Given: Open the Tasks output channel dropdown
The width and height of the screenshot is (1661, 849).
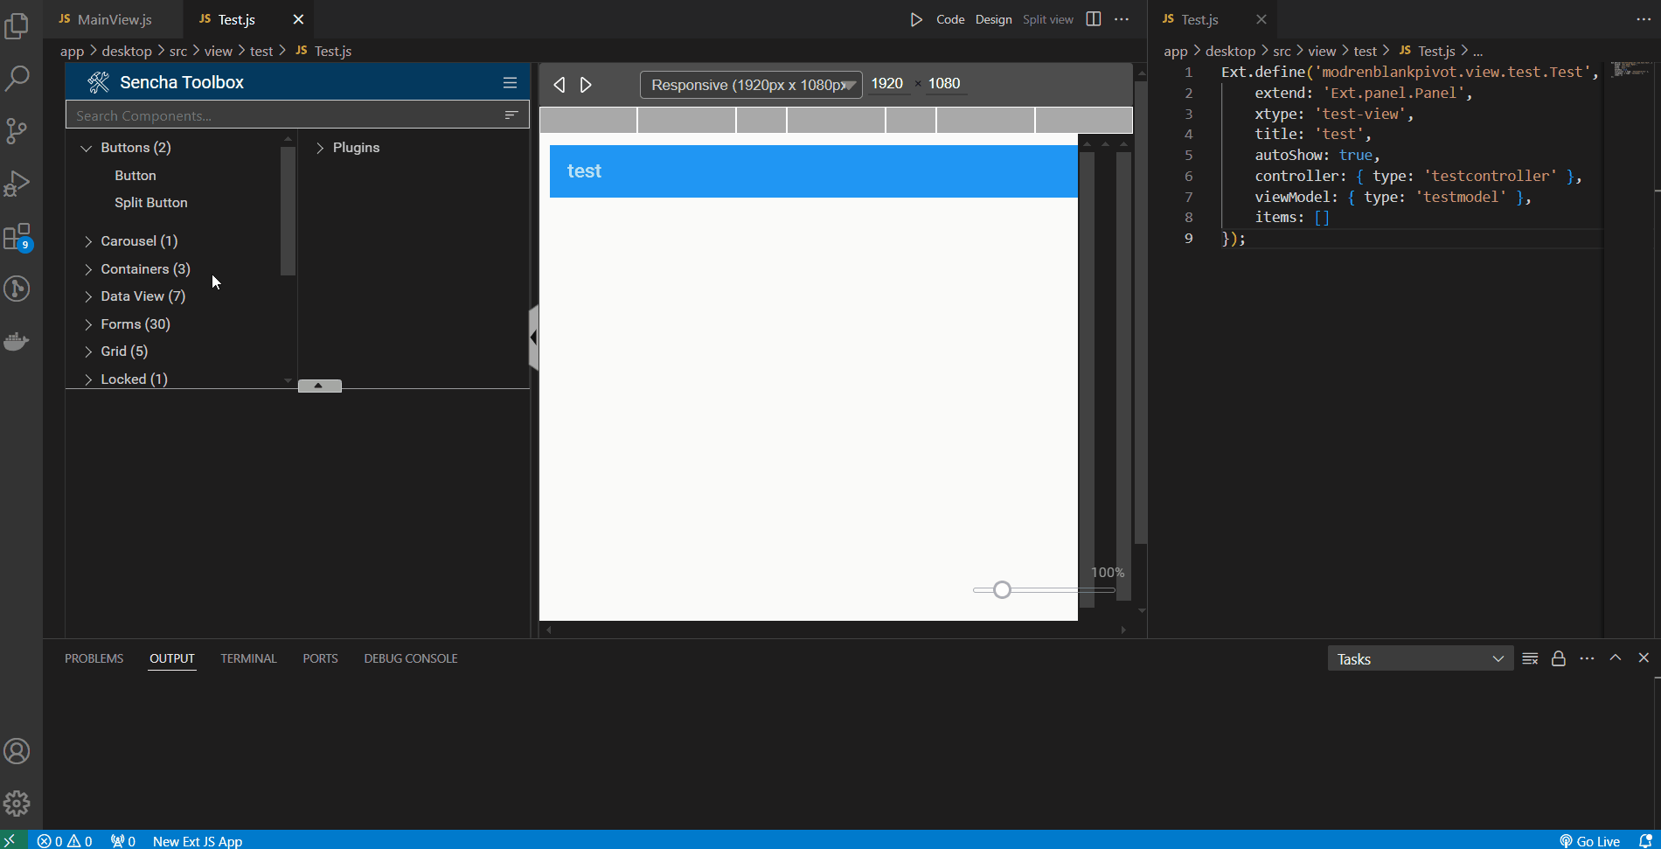Looking at the screenshot, I should tap(1420, 659).
